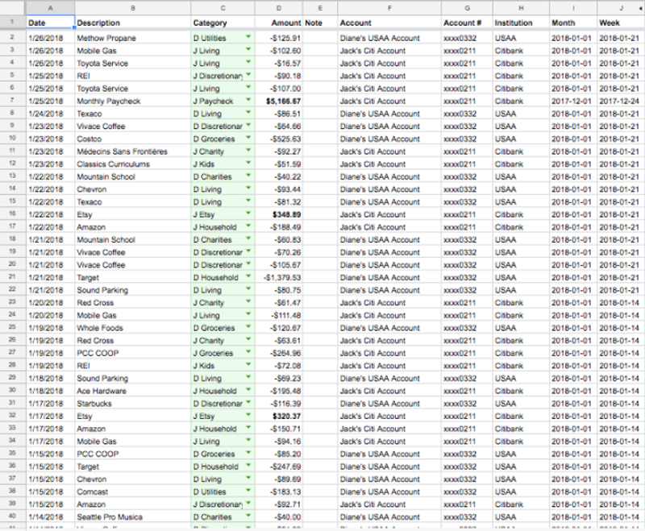
Task: Open the D Groceries dropdown for Costco
Action: click(248, 139)
